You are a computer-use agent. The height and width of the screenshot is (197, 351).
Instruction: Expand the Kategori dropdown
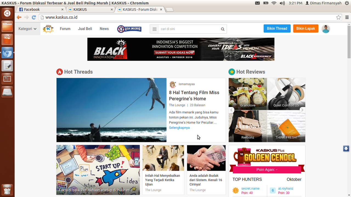tap(27, 29)
